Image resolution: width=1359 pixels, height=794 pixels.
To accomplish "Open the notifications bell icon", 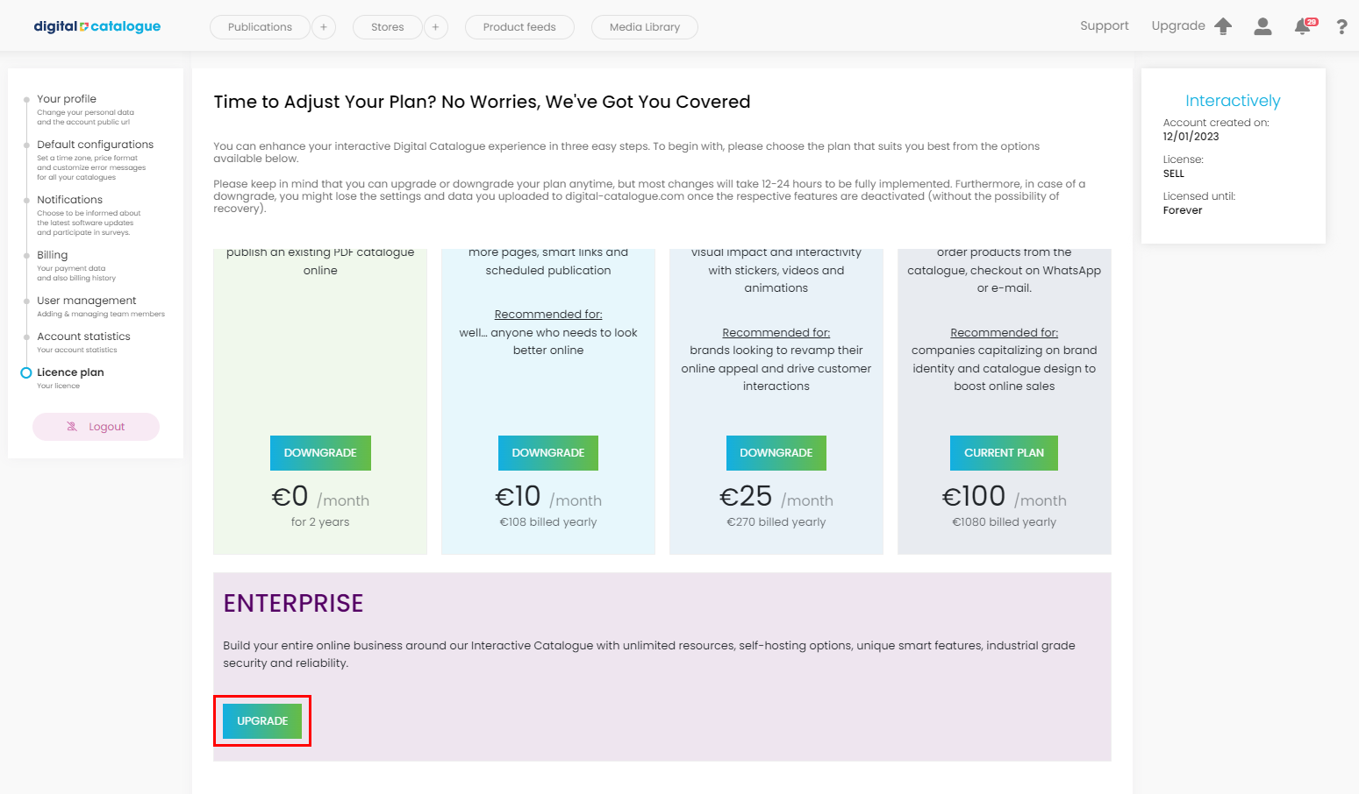I will point(1303,27).
